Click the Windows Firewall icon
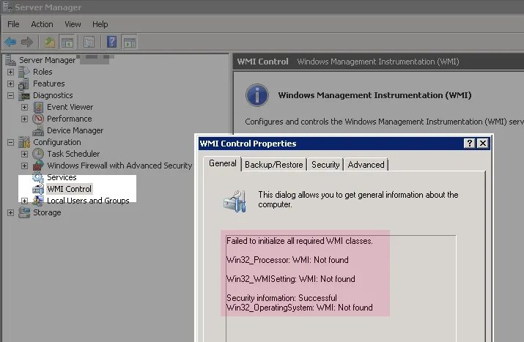524x342 pixels. coord(38,166)
